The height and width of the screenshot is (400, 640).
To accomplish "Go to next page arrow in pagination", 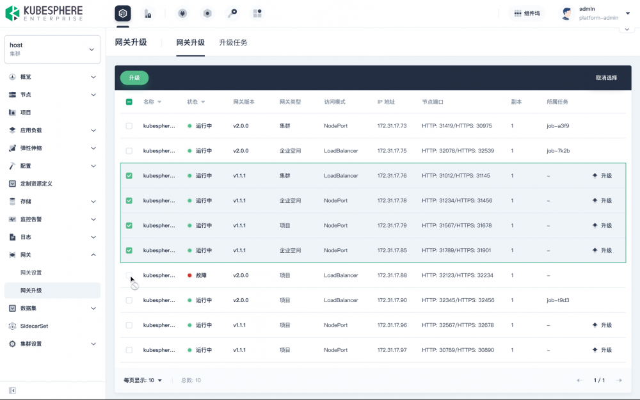I will (619, 380).
